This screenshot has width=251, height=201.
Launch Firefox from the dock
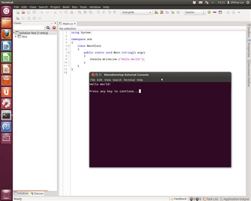pyautogui.click(x=6, y=34)
